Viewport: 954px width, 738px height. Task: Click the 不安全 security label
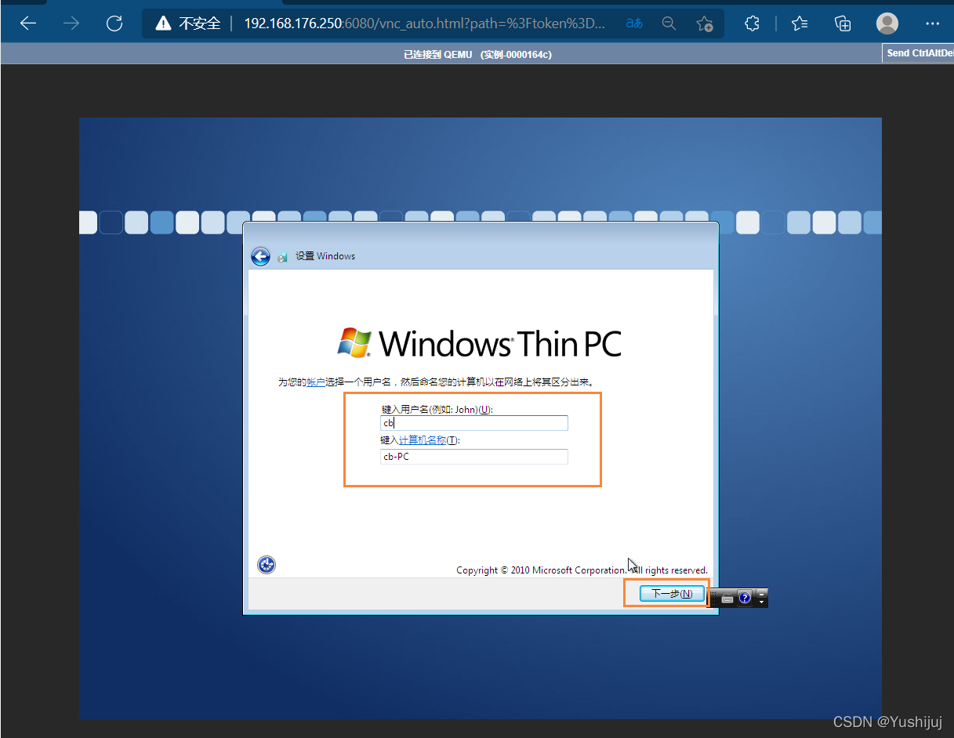[200, 24]
